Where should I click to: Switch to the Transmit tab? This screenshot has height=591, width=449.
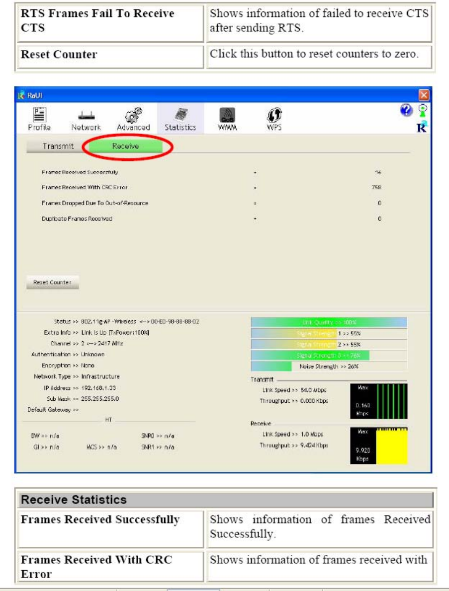[58, 146]
